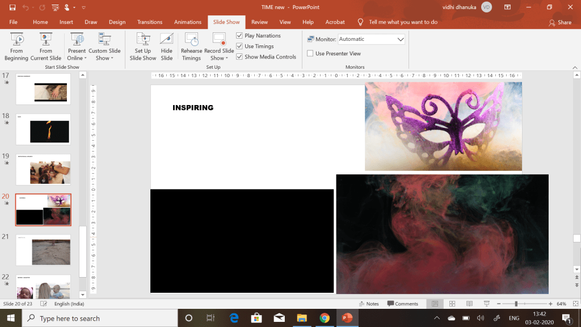Viewport: 581px width, 327px height.
Task: Switch to the Transitions tab
Action: point(149,22)
